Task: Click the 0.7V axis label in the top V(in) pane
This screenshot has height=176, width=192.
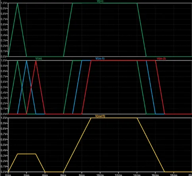Action: click(4, 19)
